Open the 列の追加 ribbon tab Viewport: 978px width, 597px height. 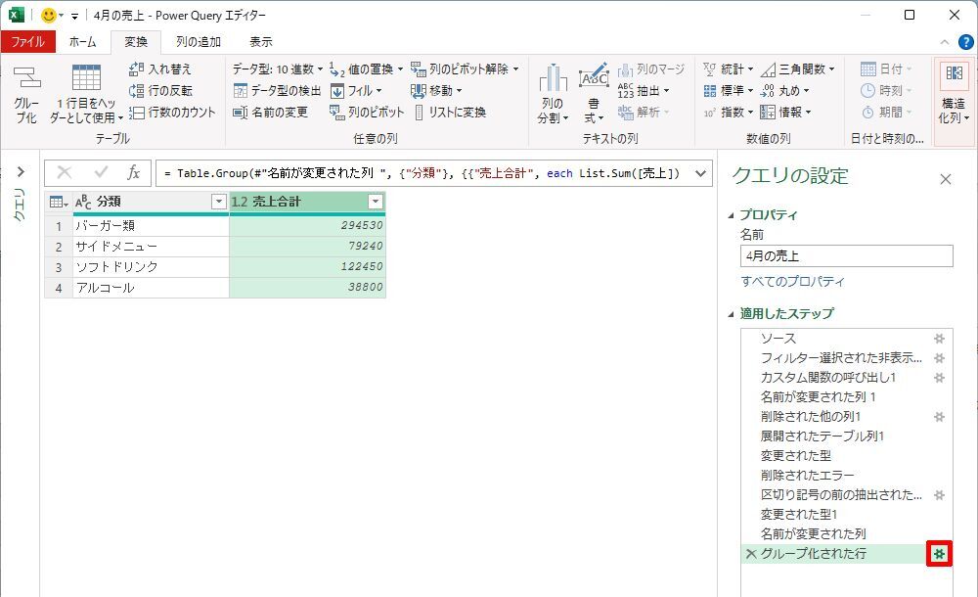[x=198, y=42]
